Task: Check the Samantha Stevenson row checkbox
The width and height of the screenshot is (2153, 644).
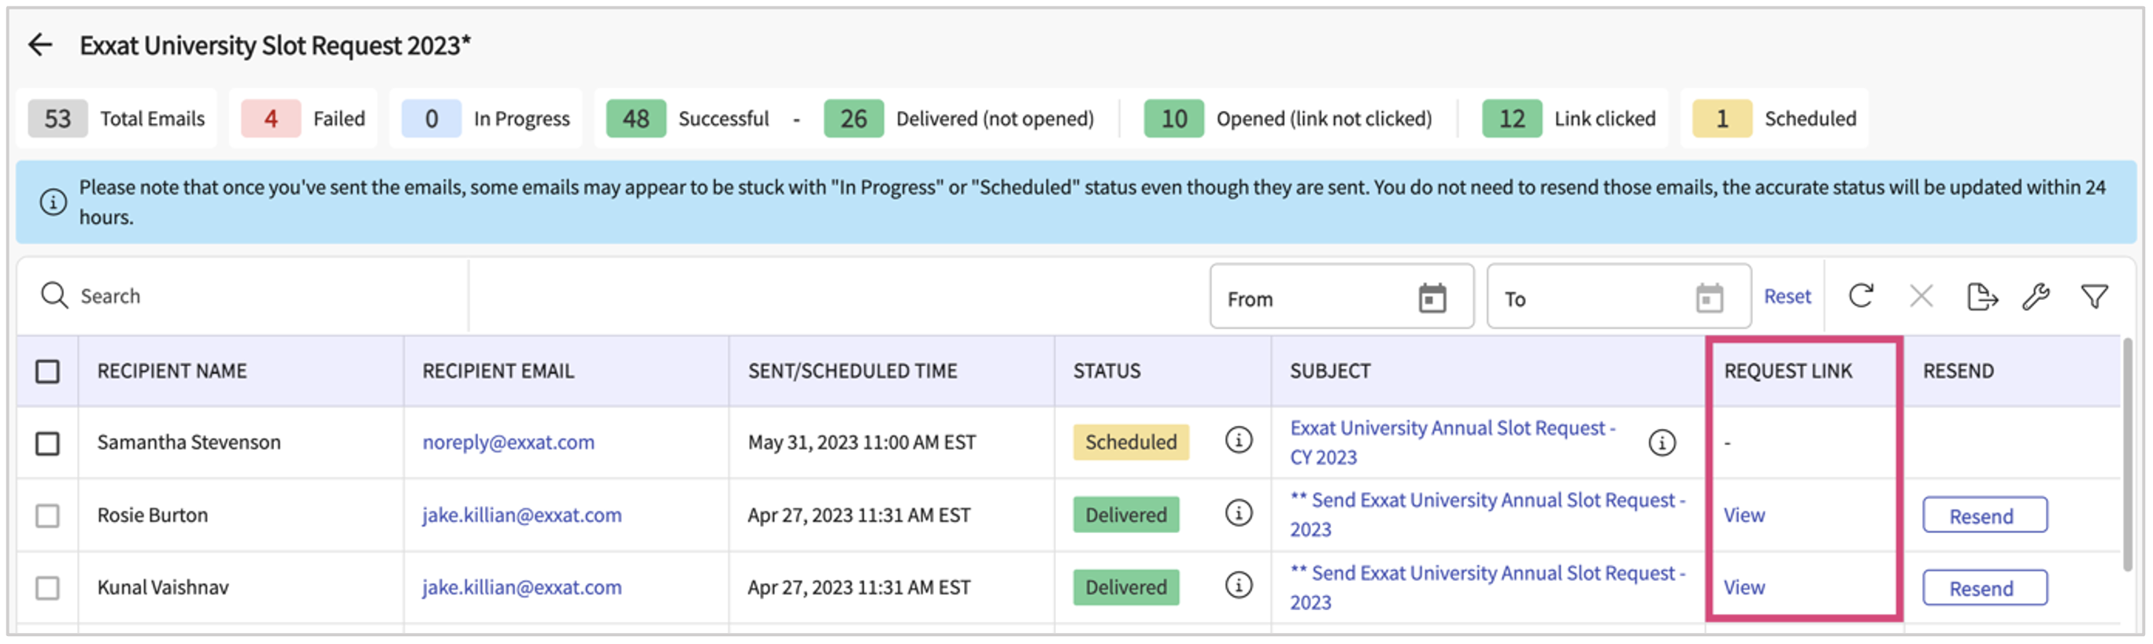Action: [47, 443]
